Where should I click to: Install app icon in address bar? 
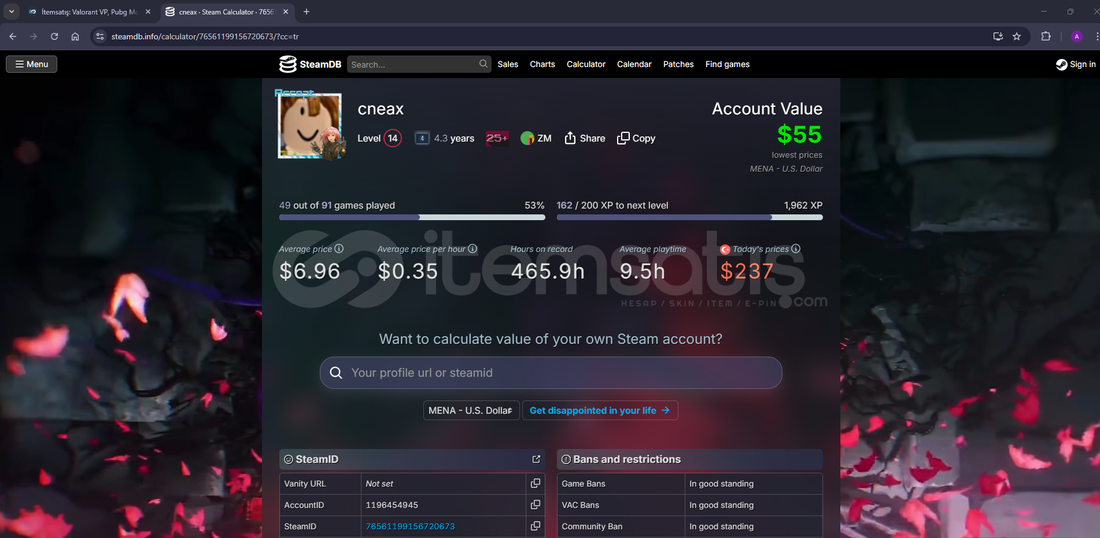(998, 36)
